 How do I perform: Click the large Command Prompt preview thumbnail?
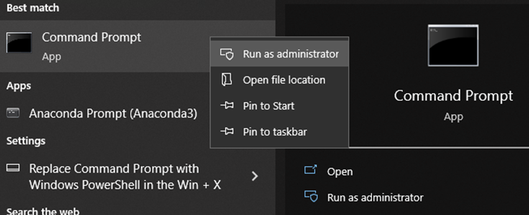(453, 45)
